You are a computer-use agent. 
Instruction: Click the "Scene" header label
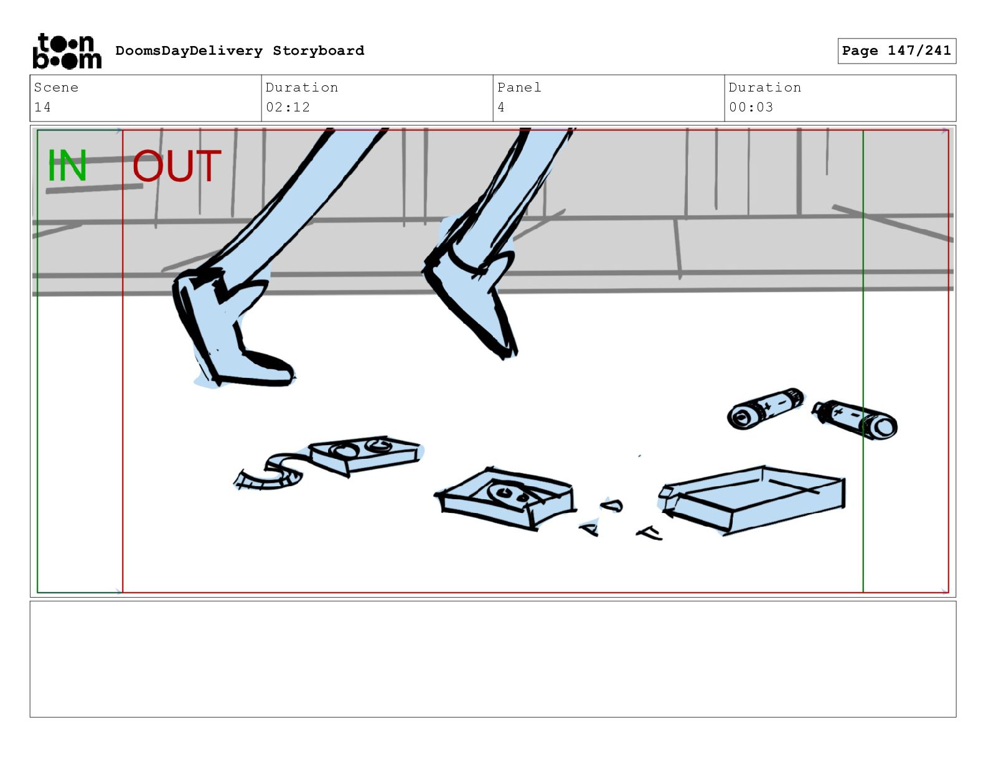pos(57,88)
